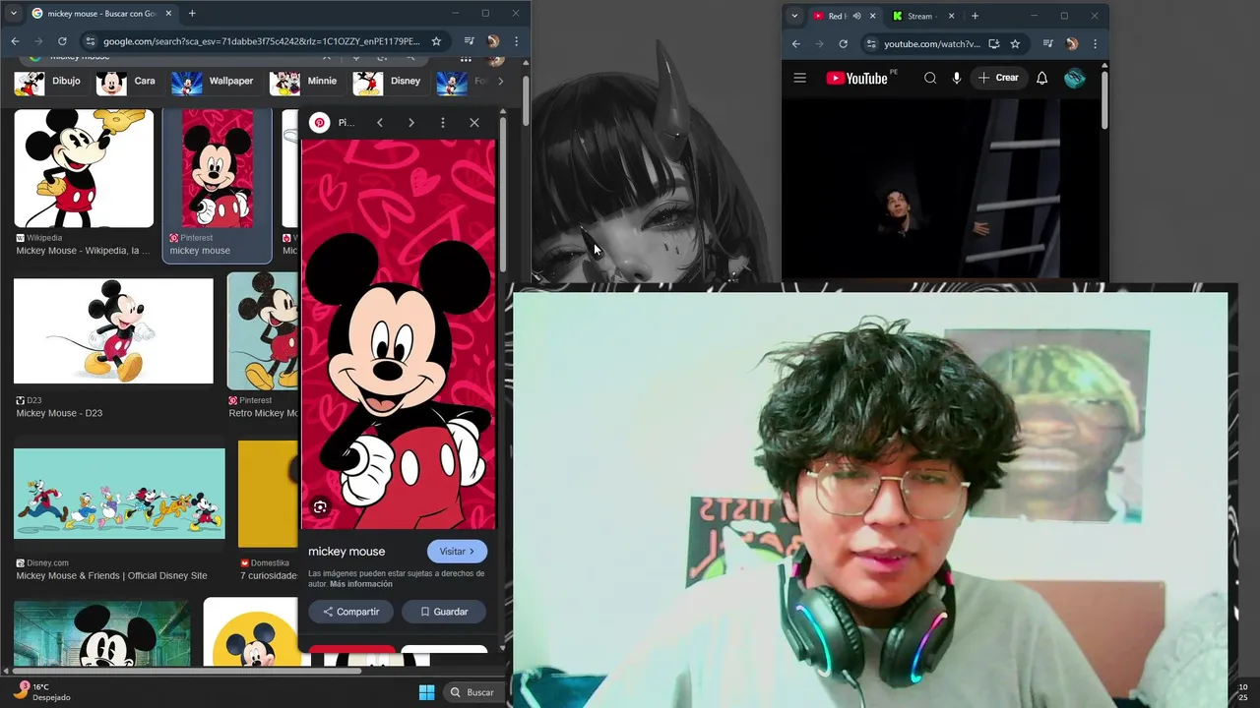Close the Kick Stream tab
Screen dimensions: 1260x708
951,16
